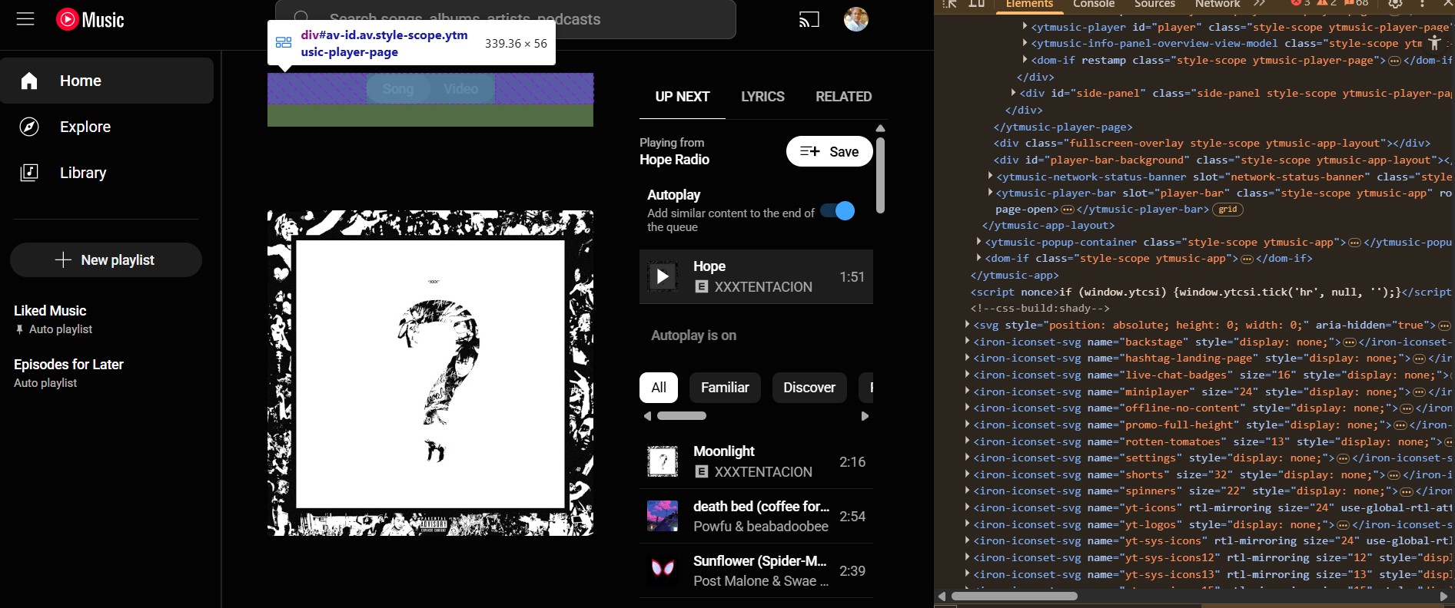1455x608 pixels.
Task: Open the account avatar menu
Action: click(x=855, y=19)
